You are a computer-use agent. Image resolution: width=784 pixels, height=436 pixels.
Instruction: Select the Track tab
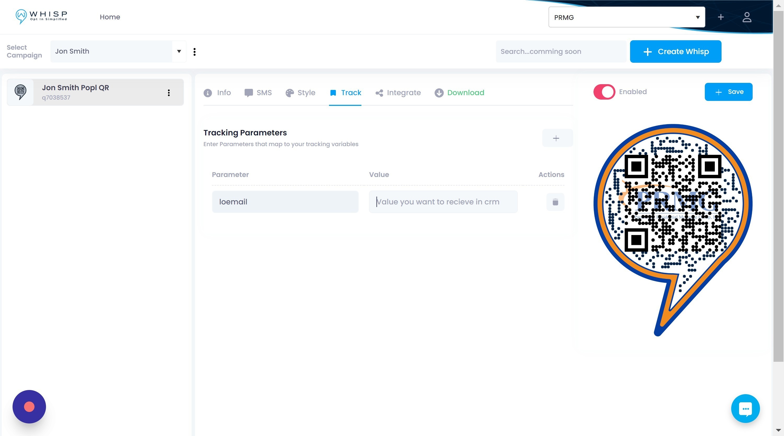[x=345, y=93]
